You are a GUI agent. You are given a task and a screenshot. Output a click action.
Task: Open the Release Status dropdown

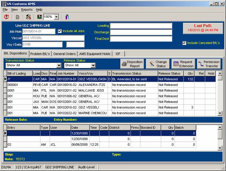[93, 65]
